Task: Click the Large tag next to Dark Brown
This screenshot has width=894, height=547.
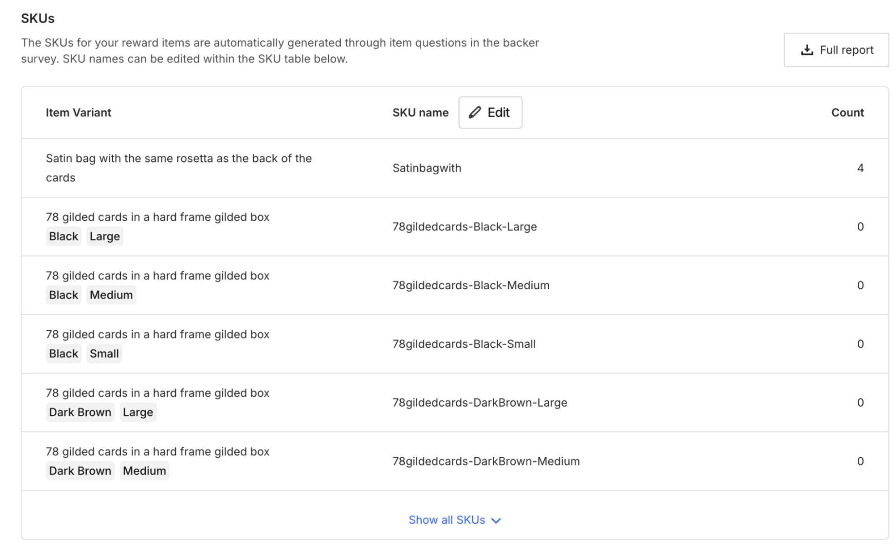Action: pyautogui.click(x=138, y=412)
